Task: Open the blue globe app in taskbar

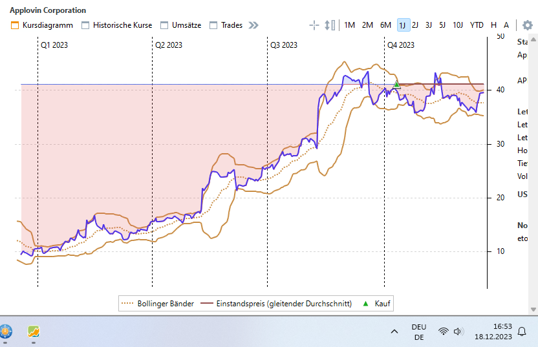Action: (x=5, y=331)
